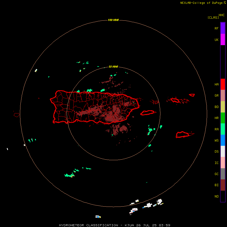The image size is (227, 227).
Task: Click the 50 NMI range ring label
Action: tap(113, 67)
